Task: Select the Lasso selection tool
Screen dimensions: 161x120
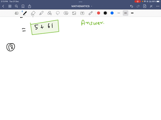Action: [x=58, y=13]
